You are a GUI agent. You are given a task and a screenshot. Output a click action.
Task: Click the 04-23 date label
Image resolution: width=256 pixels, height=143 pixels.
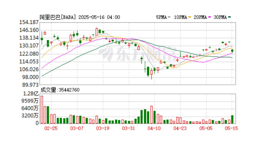pos(180,128)
